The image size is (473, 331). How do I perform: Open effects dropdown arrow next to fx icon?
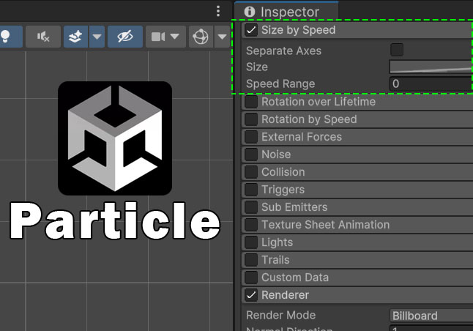pyautogui.click(x=96, y=37)
